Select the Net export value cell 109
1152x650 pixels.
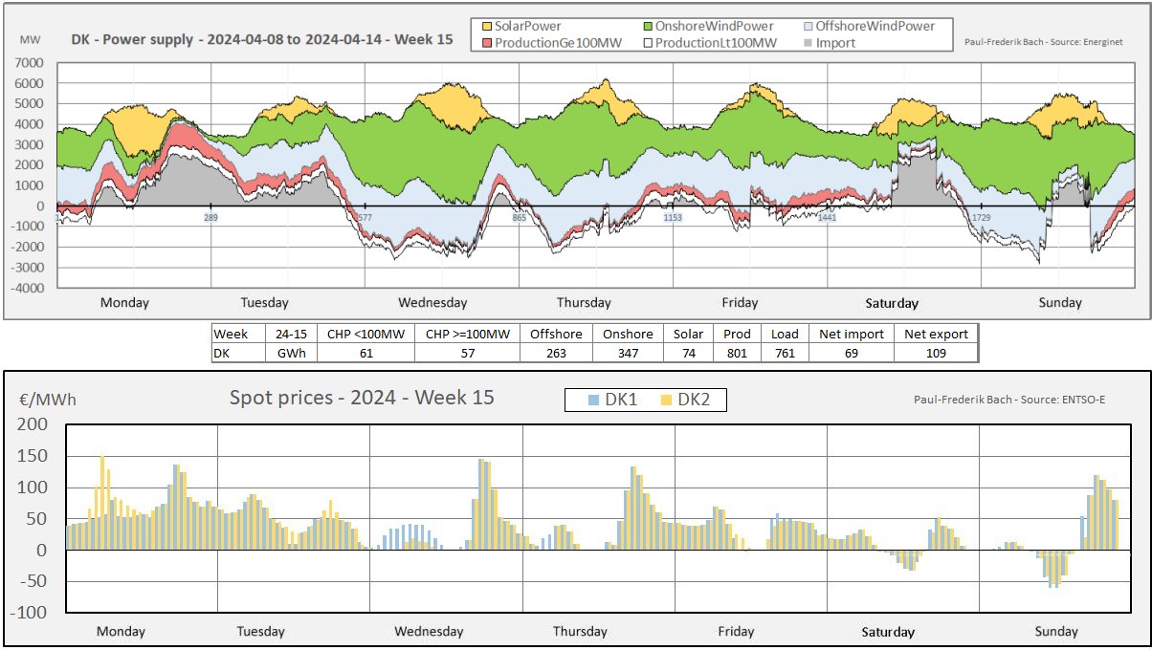[936, 353]
